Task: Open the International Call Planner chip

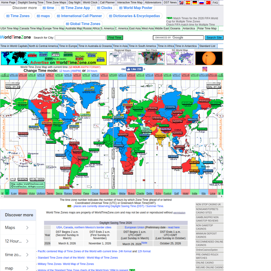Action: (x=79, y=16)
